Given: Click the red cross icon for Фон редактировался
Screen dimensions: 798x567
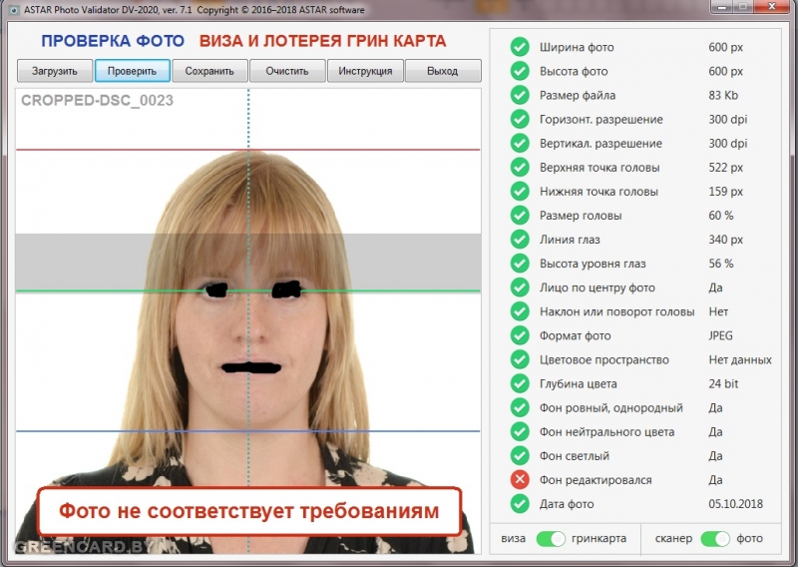Looking at the screenshot, I should coord(520,479).
